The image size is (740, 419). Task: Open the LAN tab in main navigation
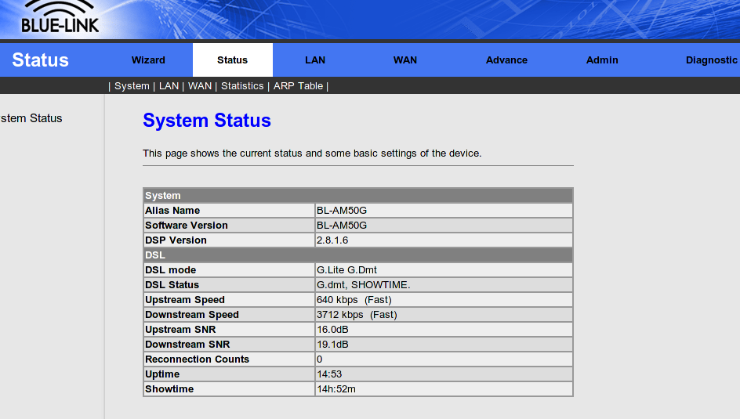(315, 60)
